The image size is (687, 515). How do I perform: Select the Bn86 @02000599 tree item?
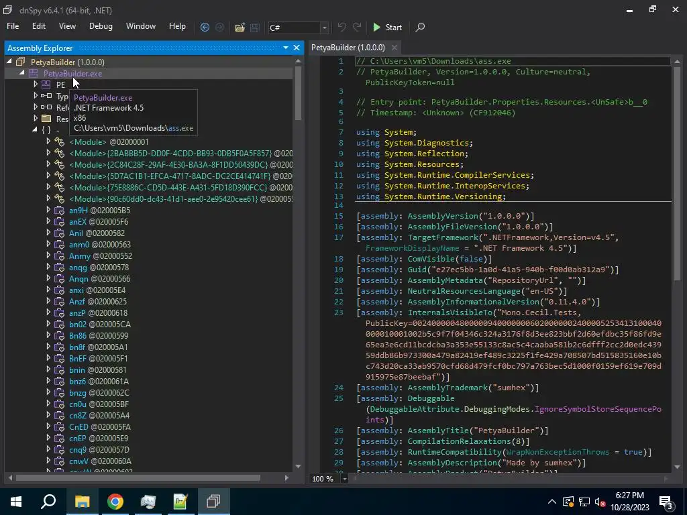tap(99, 335)
